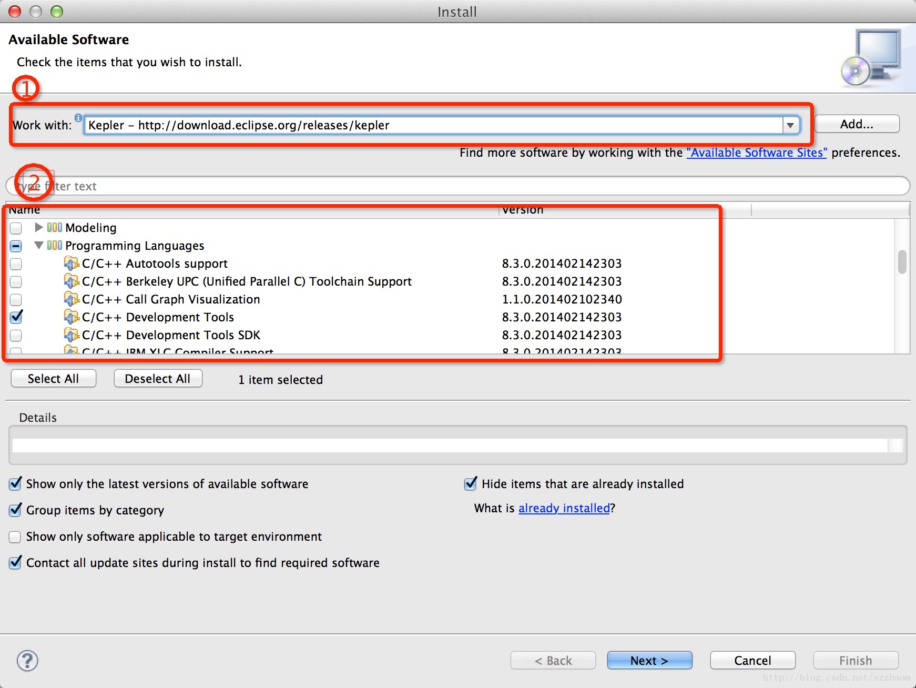Expand the Modeling category
This screenshot has width=916, height=688.
38,227
